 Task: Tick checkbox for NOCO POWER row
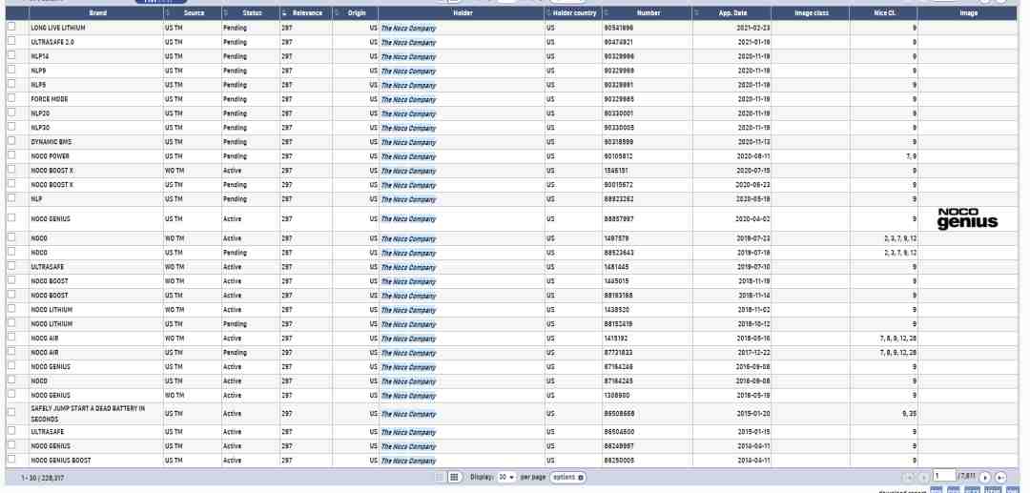coord(11,154)
